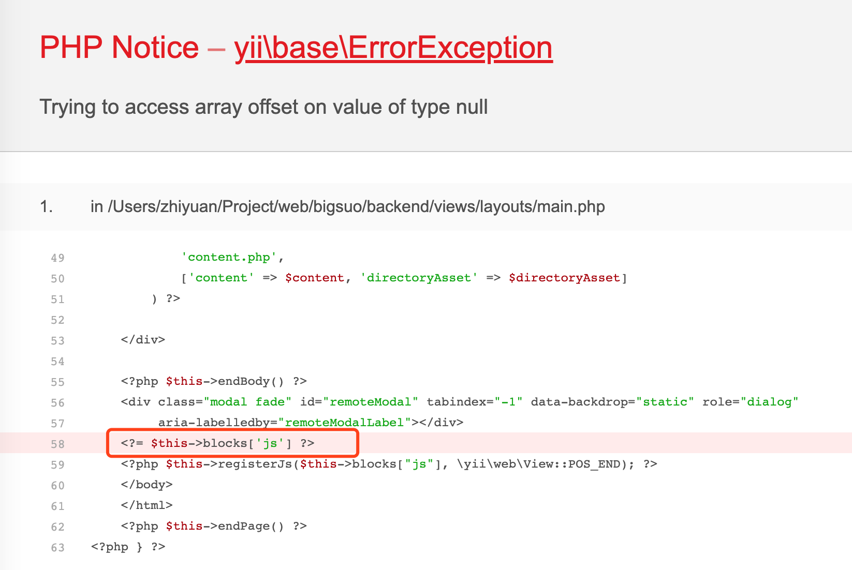Click the error message about array offset
The image size is (852, 570).
click(x=263, y=107)
